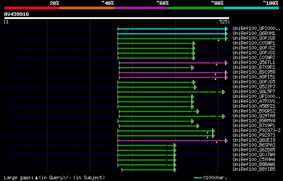Select the UniRef100_Q0PJG5 label
The height and width of the screenshot is (181, 283).
point(254,82)
